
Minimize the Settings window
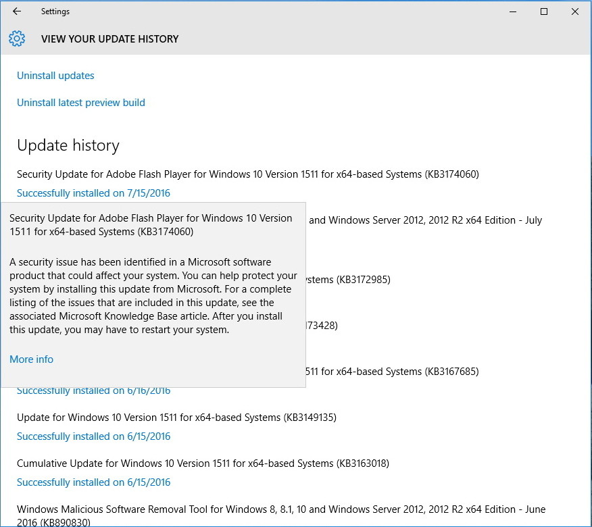click(512, 11)
